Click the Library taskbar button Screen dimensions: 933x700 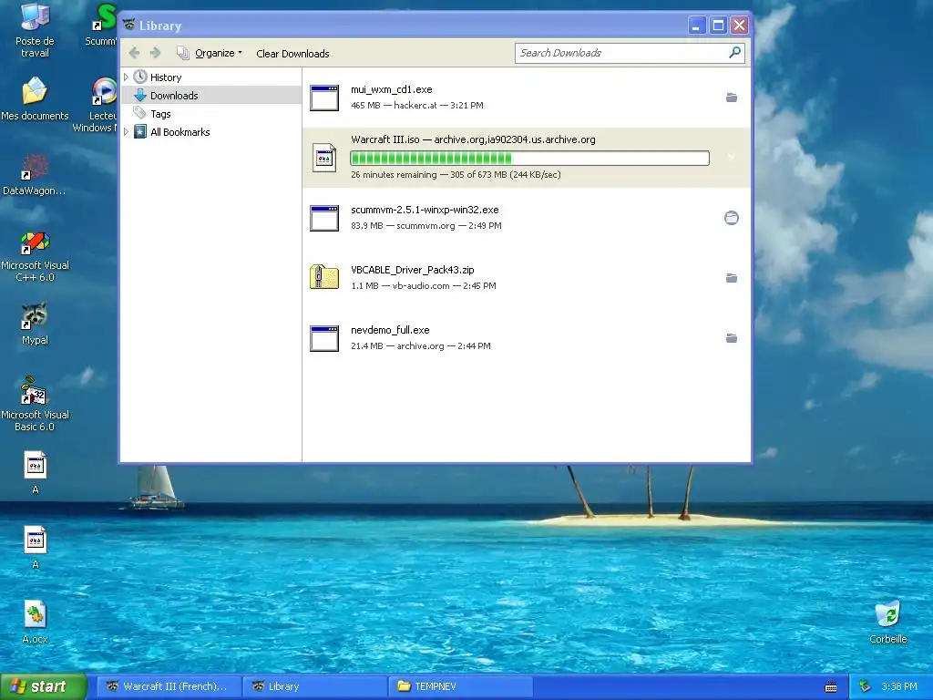314,686
